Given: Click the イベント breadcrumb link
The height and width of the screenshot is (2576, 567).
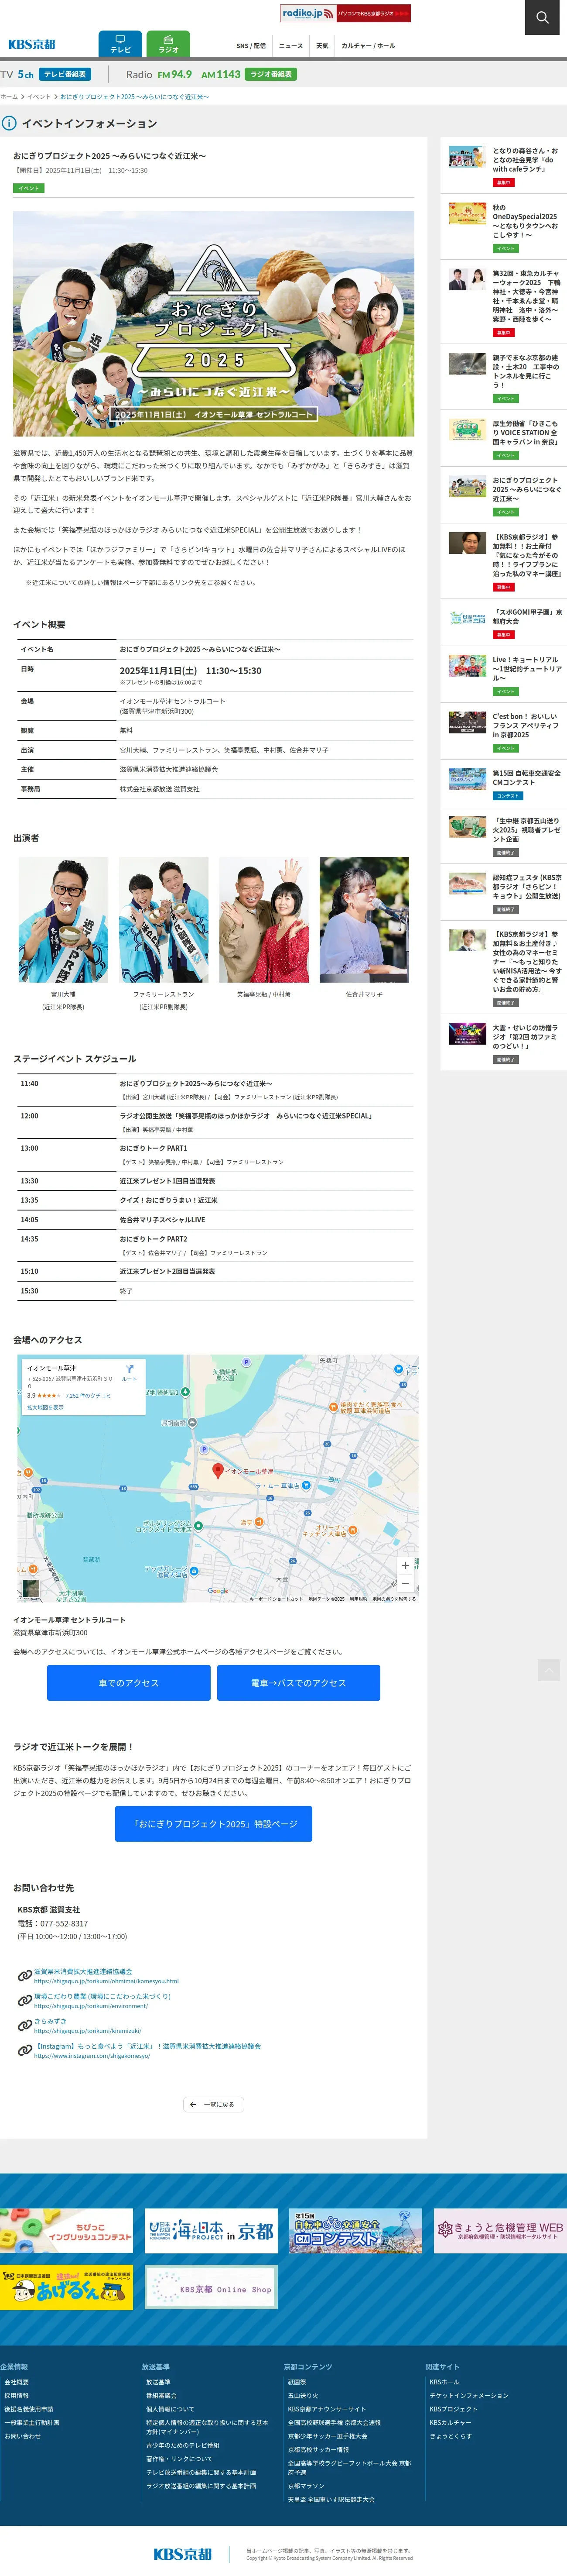Looking at the screenshot, I should point(39,97).
